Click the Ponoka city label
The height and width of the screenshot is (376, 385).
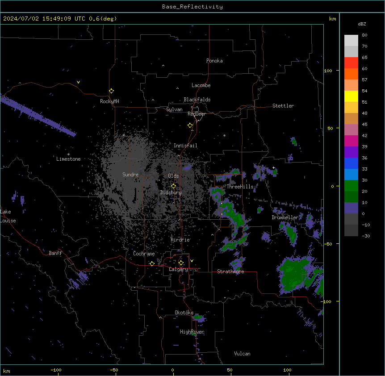(x=214, y=61)
